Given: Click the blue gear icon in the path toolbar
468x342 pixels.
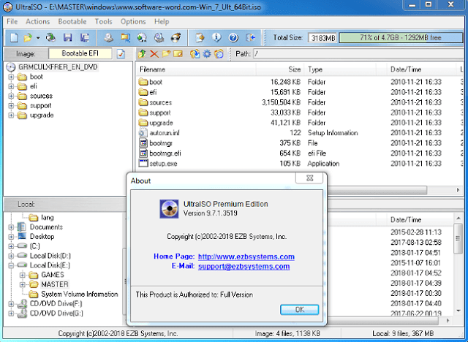Looking at the screenshot, I should click(x=207, y=54).
